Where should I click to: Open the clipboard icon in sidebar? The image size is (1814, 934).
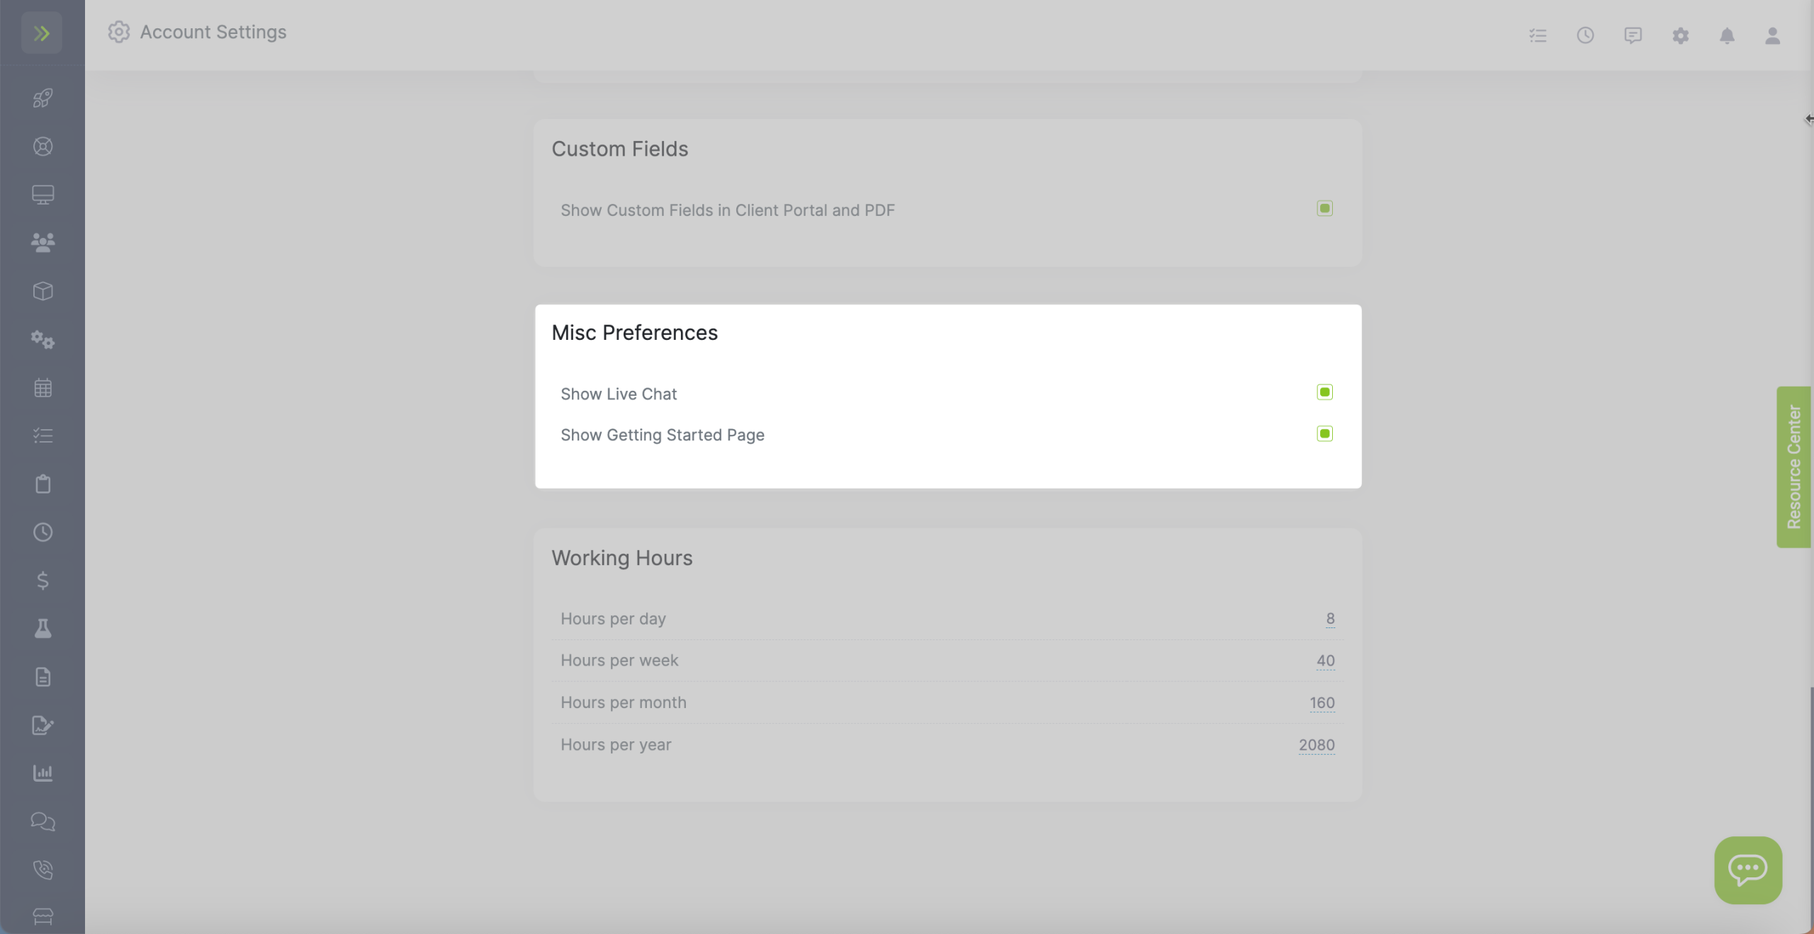(43, 484)
